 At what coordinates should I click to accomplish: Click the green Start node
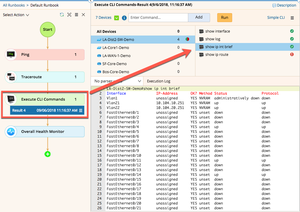click(48, 30)
